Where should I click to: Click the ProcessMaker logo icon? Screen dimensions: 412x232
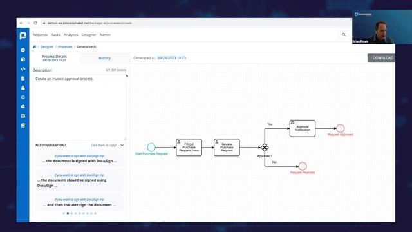click(x=23, y=35)
